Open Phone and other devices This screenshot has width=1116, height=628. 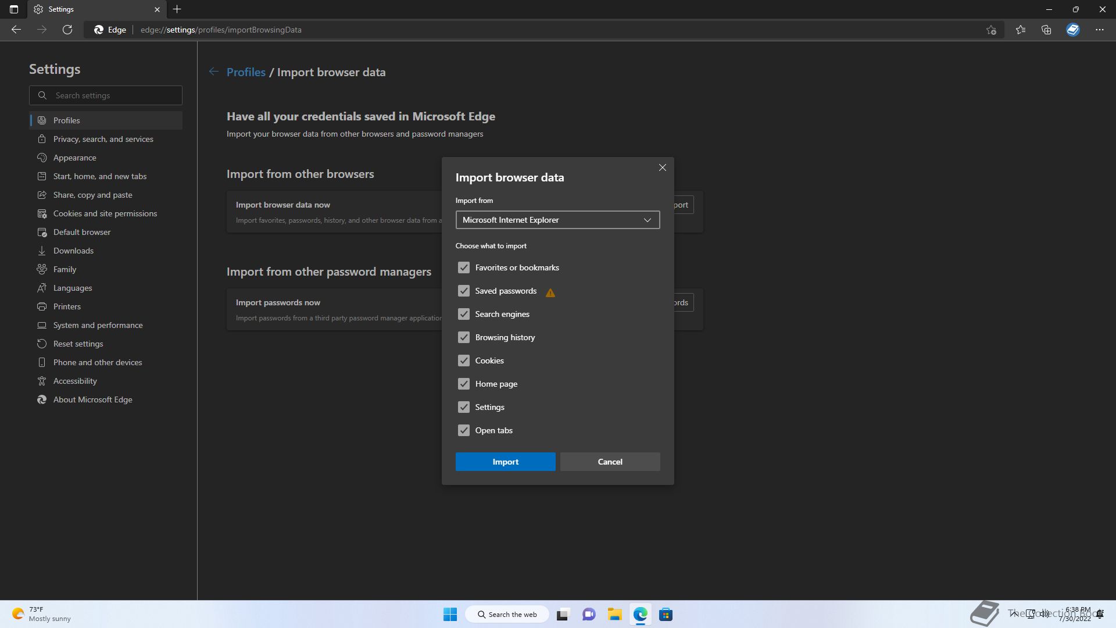point(106,362)
